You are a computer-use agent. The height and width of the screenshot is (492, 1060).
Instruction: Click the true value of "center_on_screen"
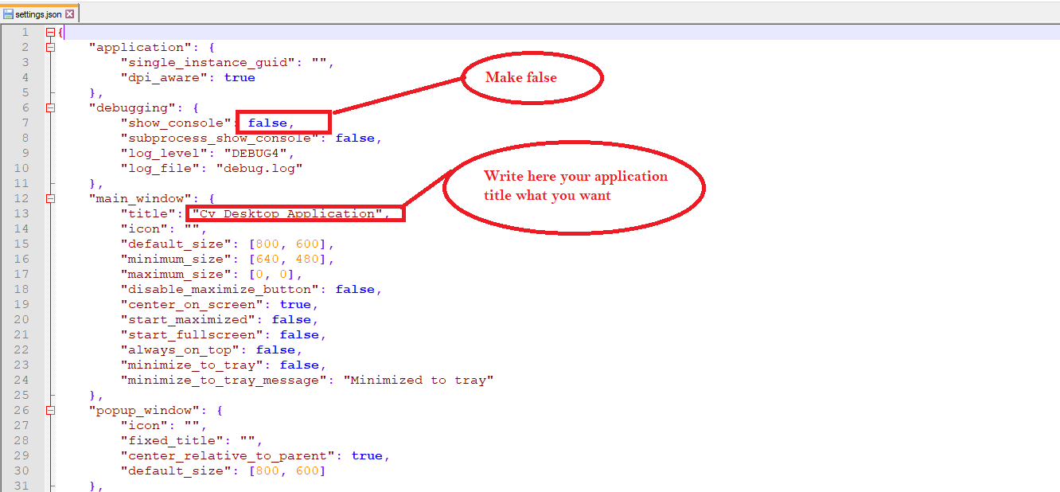pyautogui.click(x=295, y=305)
